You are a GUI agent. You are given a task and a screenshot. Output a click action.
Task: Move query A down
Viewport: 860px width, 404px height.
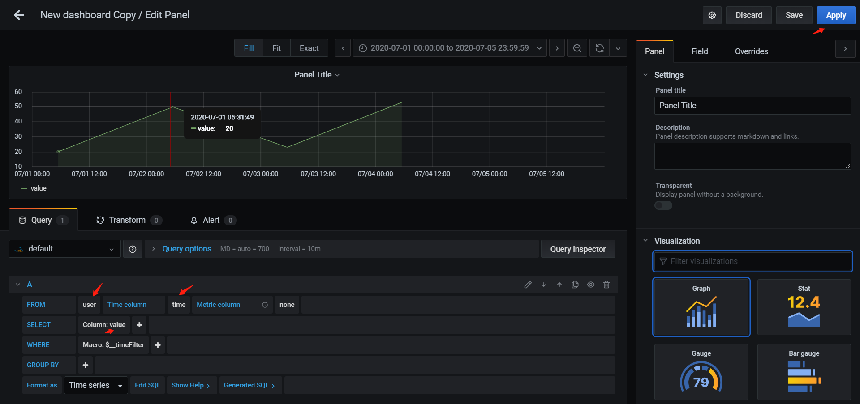544,285
